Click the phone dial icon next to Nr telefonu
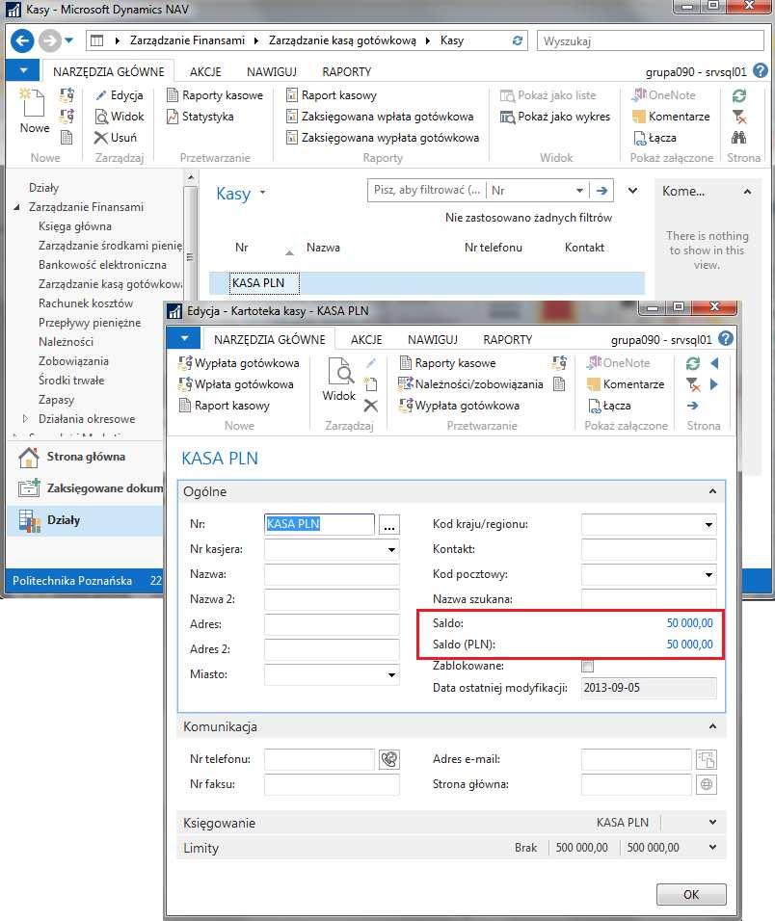775x921 pixels. 389,759
